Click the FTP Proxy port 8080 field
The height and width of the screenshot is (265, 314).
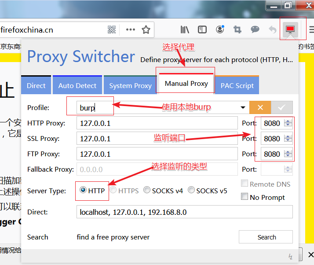[x=272, y=154]
